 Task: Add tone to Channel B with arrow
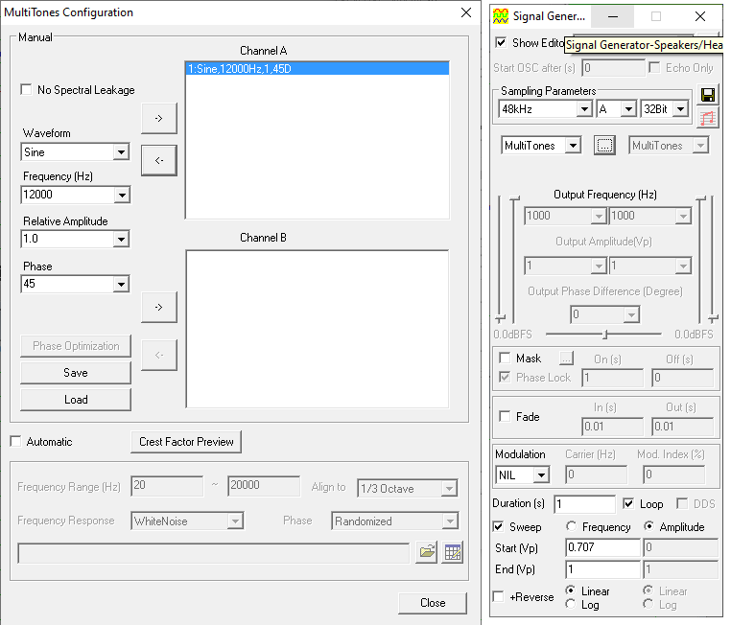tap(158, 307)
